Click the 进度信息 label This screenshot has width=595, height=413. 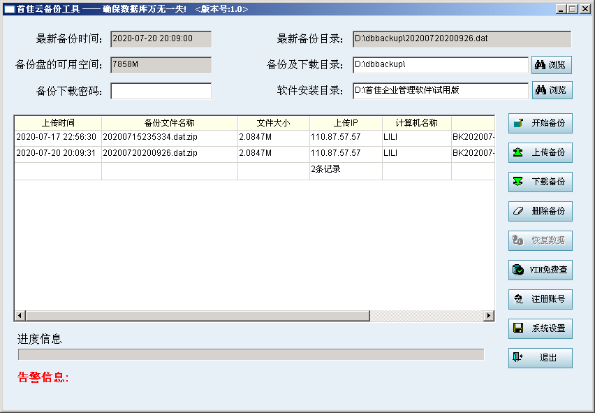tap(40, 339)
